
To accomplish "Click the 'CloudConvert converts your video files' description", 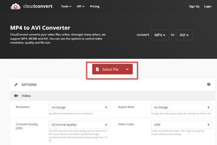I will 58,39.
